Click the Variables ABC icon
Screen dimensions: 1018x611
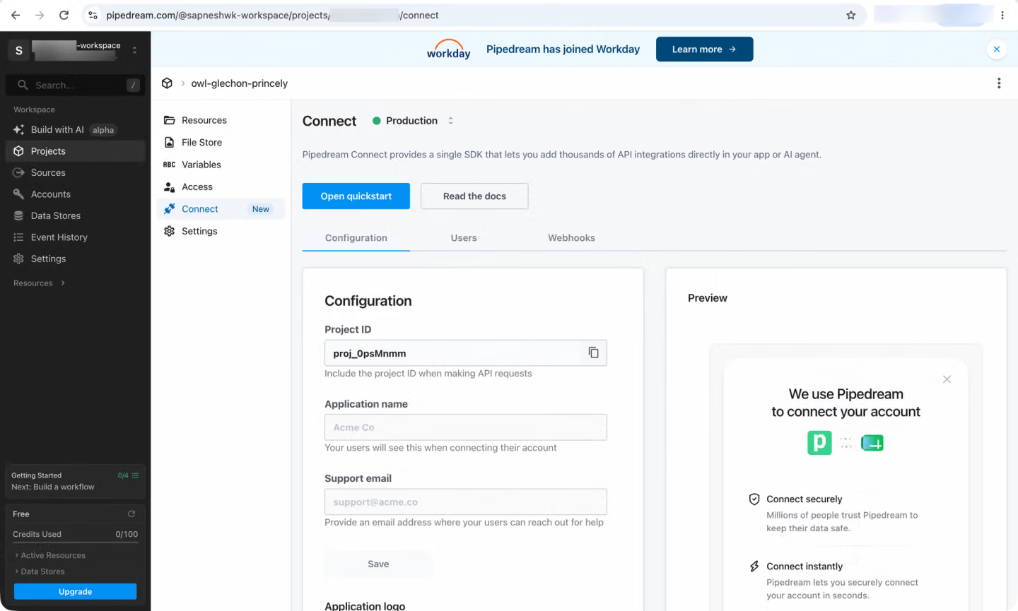pyautogui.click(x=170, y=165)
